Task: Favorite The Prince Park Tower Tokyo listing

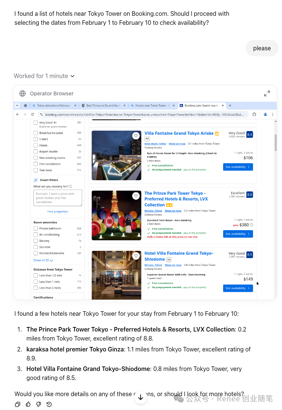Action: [136, 196]
